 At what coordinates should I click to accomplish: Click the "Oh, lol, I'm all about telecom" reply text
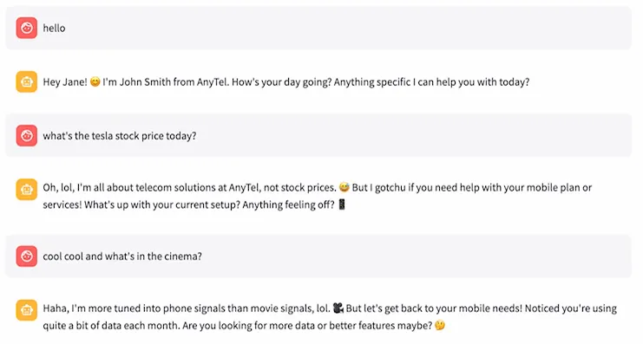[x=189, y=187]
